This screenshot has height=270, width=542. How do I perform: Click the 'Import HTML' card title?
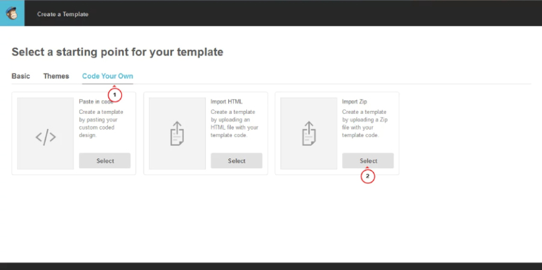226,102
